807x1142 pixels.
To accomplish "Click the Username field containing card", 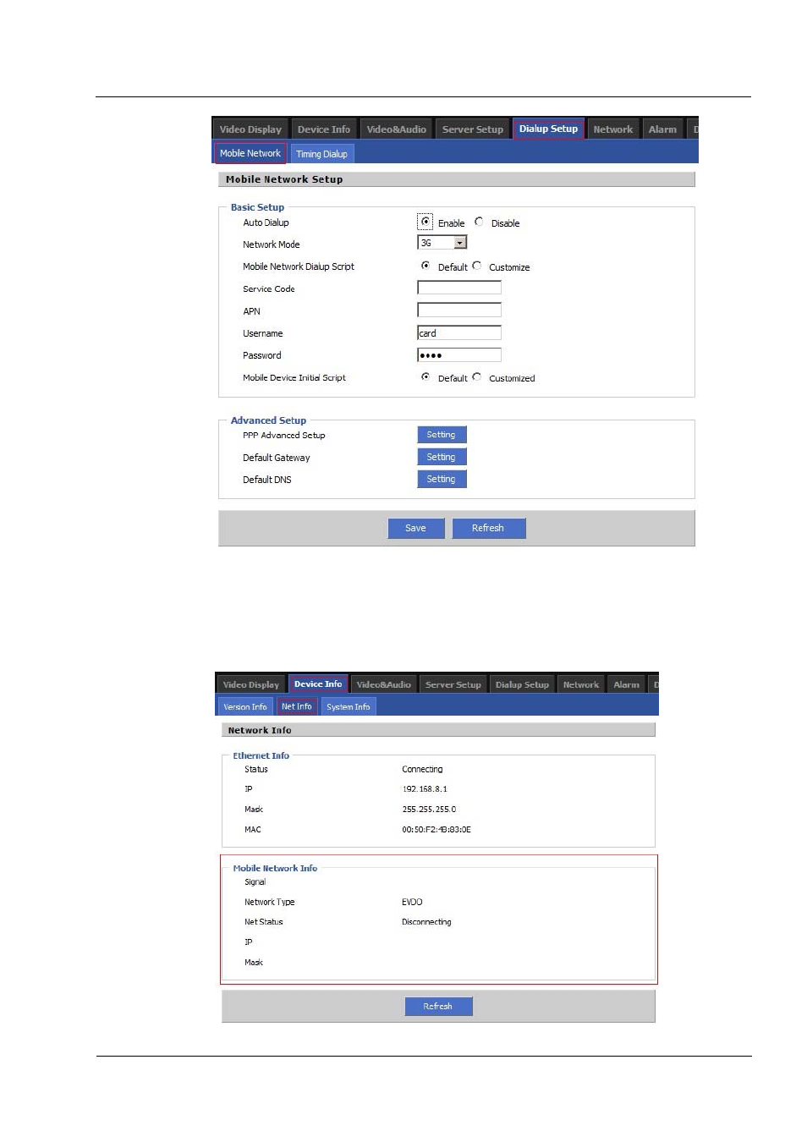I will 459,332.
